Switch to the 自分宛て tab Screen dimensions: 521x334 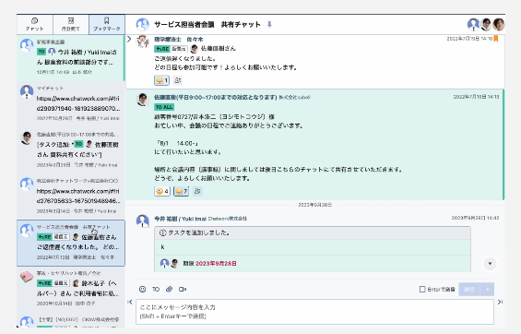71,25
